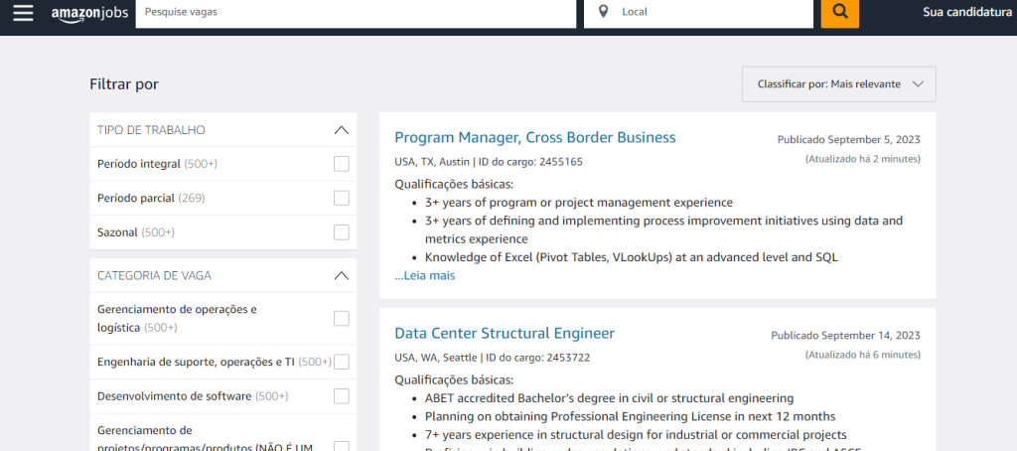
Task: Click '...Leia mais' under Program Manager
Action: (x=425, y=276)
